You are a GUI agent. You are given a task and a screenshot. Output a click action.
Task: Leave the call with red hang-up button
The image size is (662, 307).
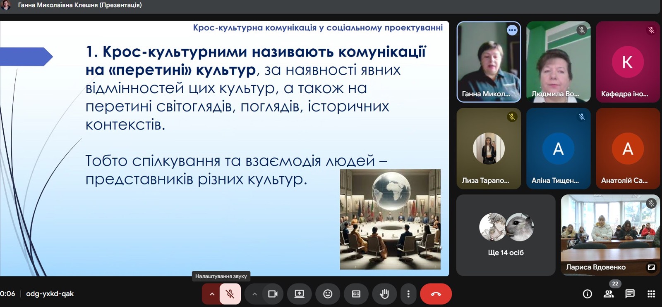pyautogui.click(x=436, y=294)
